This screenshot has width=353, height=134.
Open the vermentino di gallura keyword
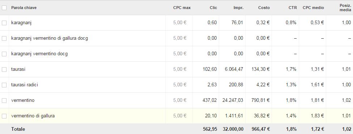33,116
